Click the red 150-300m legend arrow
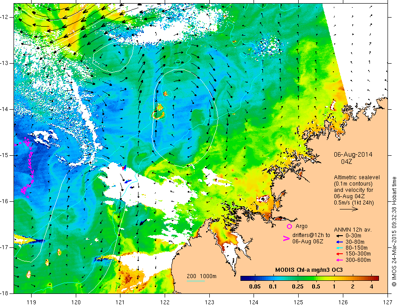This screenshot has height=307, width=397. (339, 254)
